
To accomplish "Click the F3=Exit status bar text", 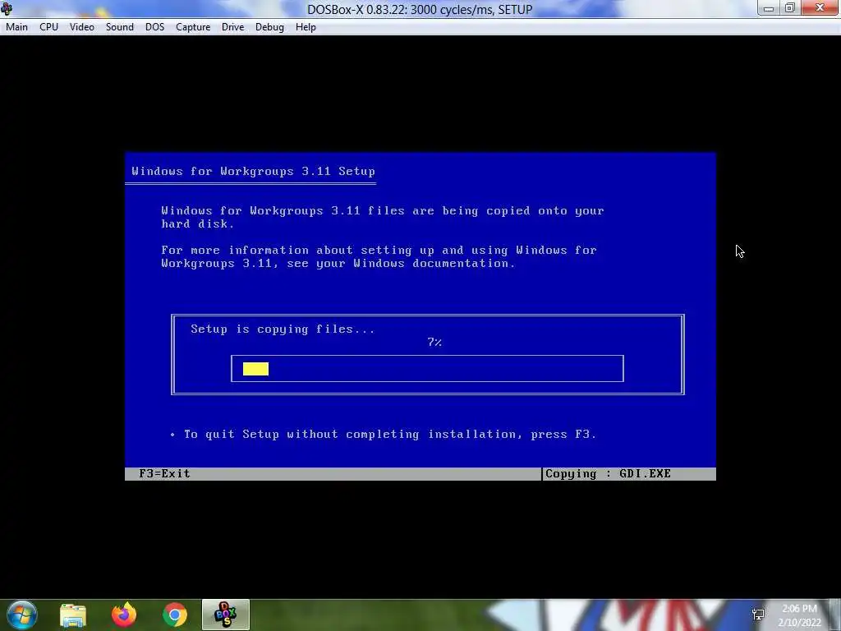I will (164, 473).
